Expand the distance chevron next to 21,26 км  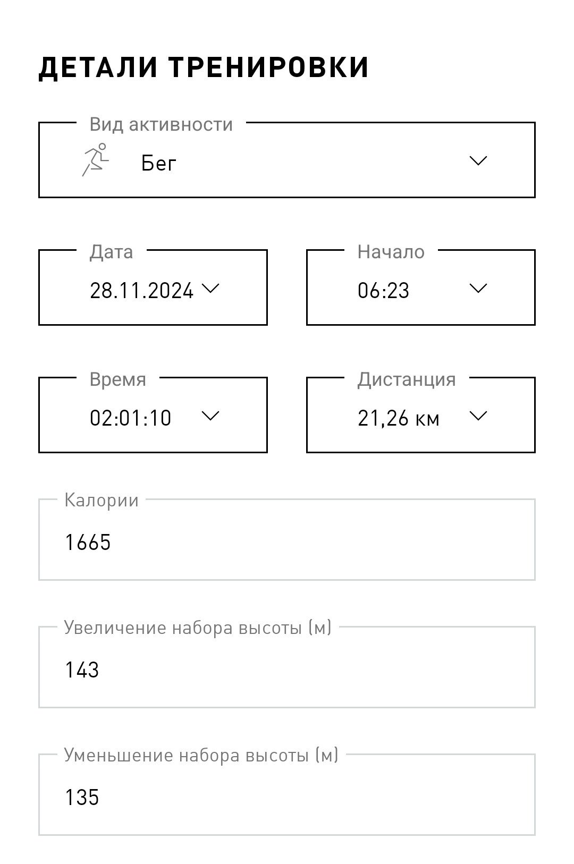click(x=478, y=416)
